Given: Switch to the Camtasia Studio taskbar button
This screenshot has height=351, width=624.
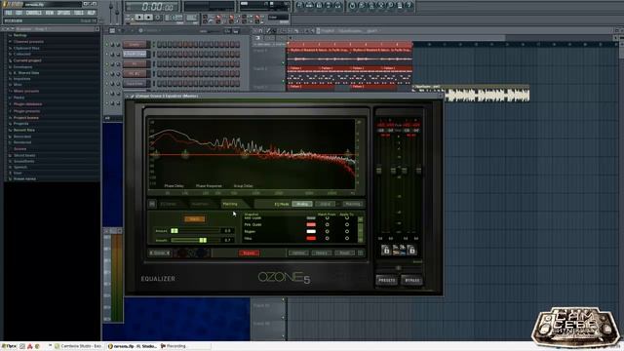Looking at the screenshot, I should tap(78, 346).
